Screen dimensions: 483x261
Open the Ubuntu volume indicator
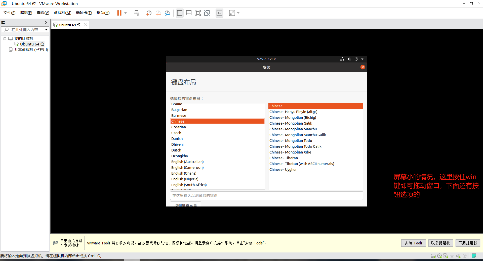pos(349,59)
